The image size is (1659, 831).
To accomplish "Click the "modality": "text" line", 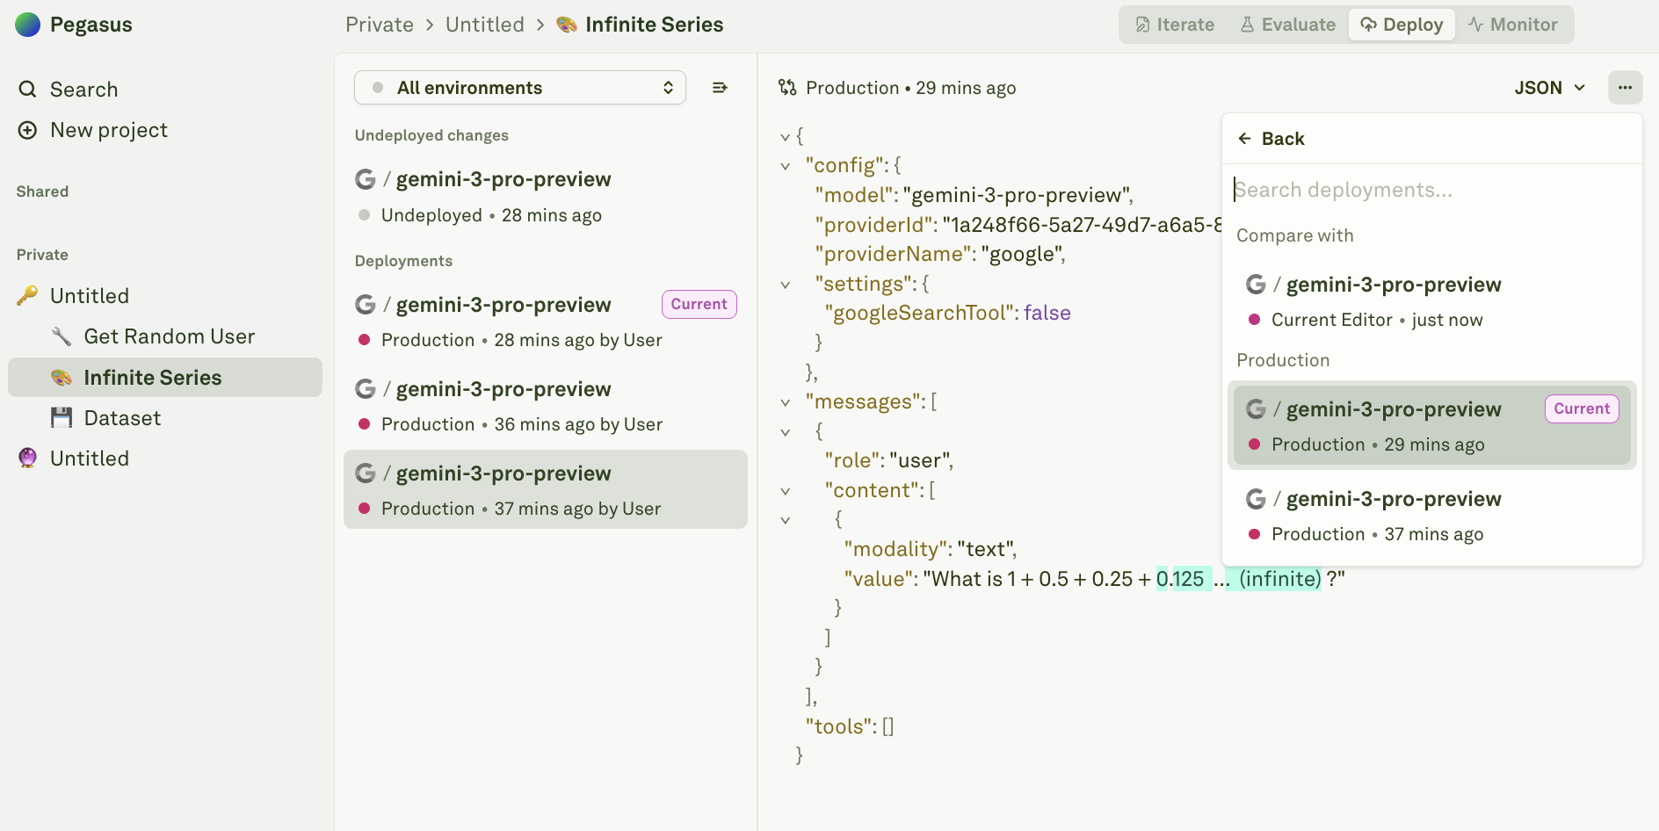I will [x=931, y=549].
